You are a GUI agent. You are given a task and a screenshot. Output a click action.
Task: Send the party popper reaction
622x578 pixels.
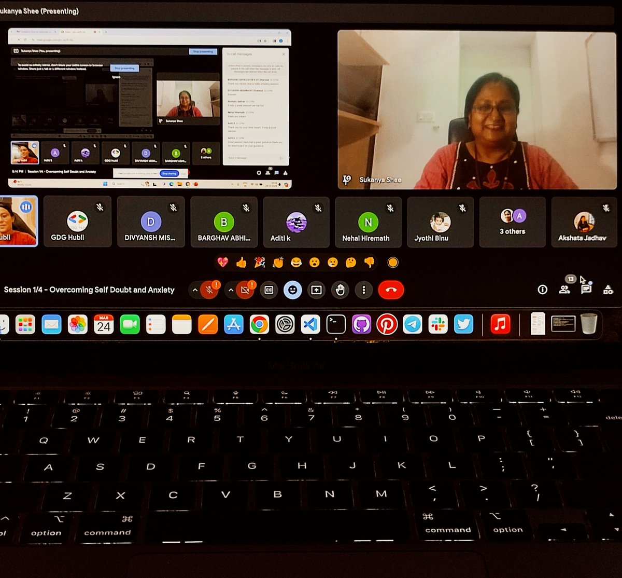[x=260, y=263]
